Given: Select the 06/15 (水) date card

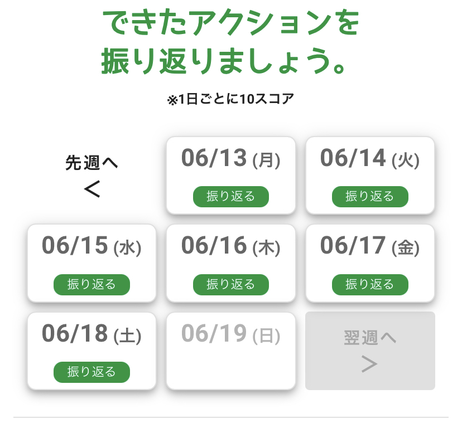Looking at the screenshot, I should [92, 263].
